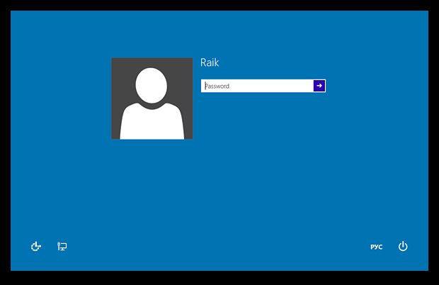
Task: Open the Ease of Access menu
Action: (36, 247)
